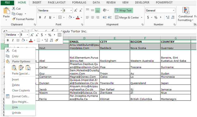Click the Orientation icon in ribbon
Image resolution: width=197 pixels, height=117 pixels.
click(x=105, y=10)
